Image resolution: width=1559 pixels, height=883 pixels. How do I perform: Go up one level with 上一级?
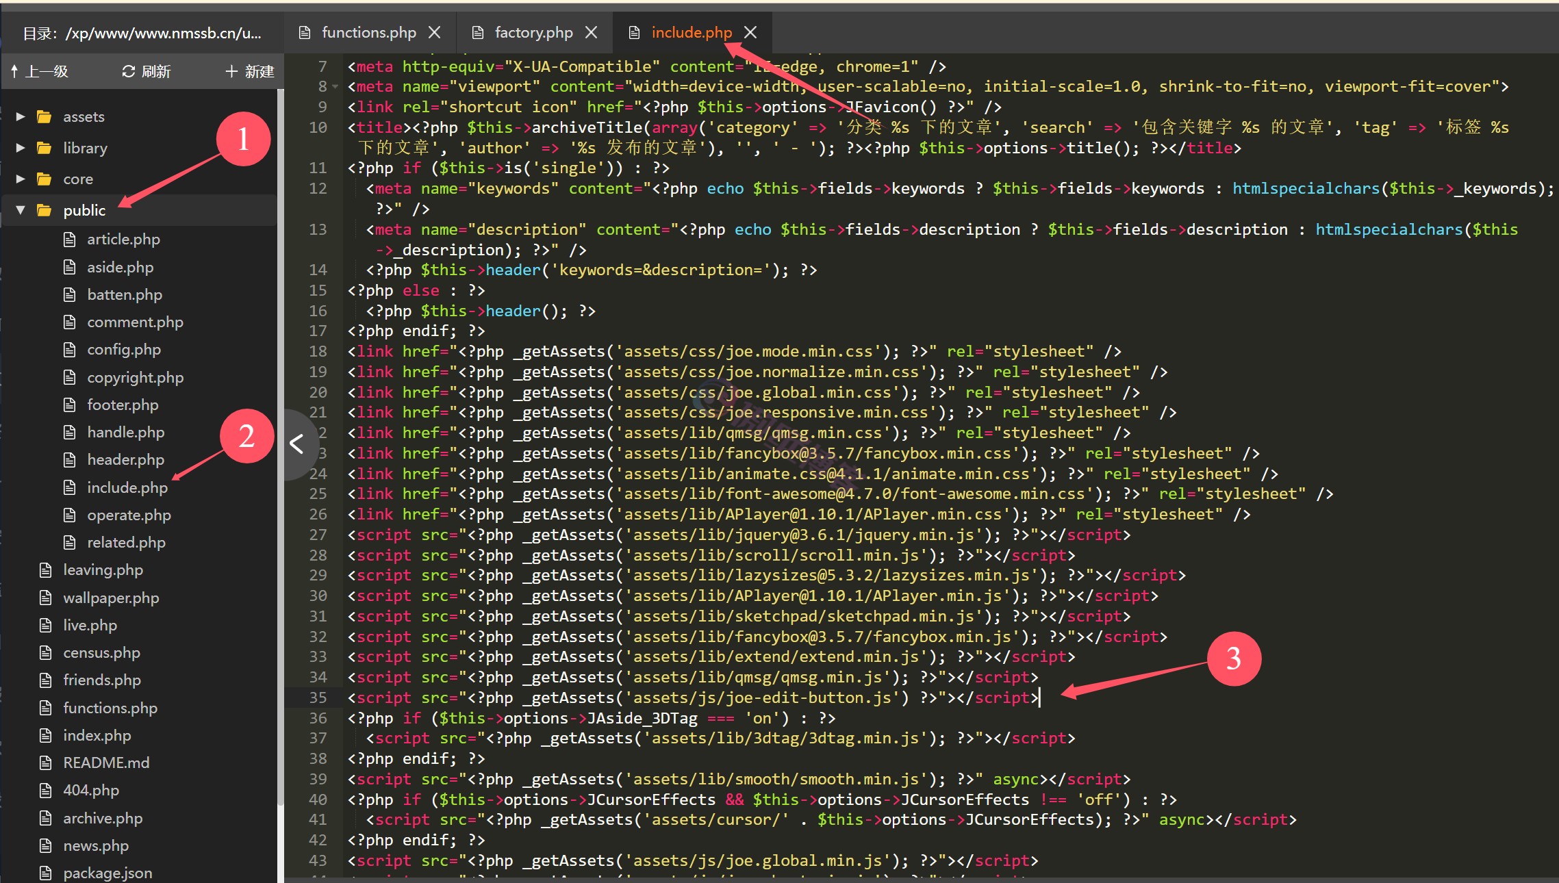(40, 71)
